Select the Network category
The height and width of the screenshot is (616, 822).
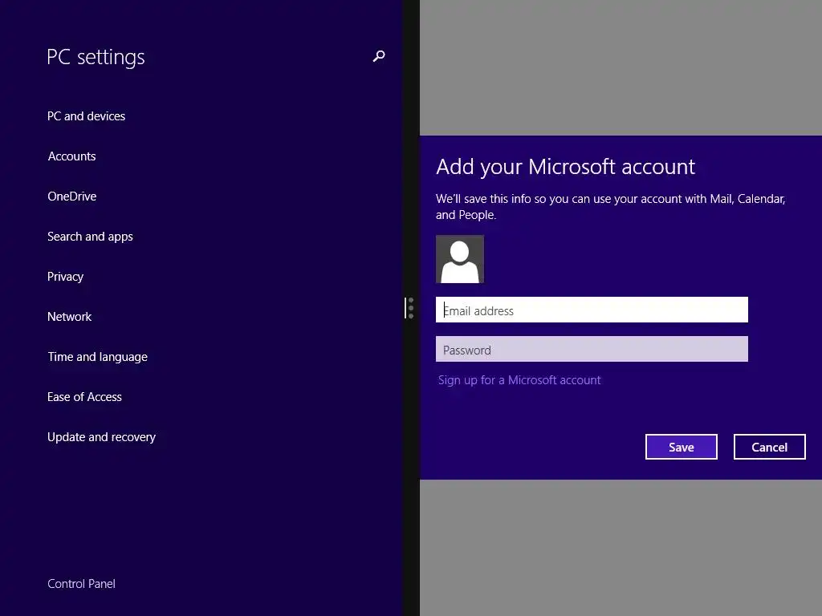pos(69,317)
